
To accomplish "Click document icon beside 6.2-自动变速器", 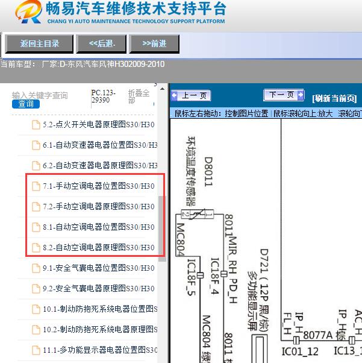I will coord(36,166).
